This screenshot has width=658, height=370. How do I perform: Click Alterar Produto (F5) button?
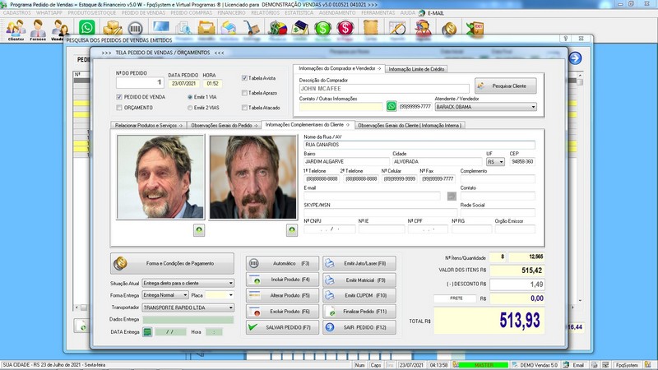click(282, 295)
